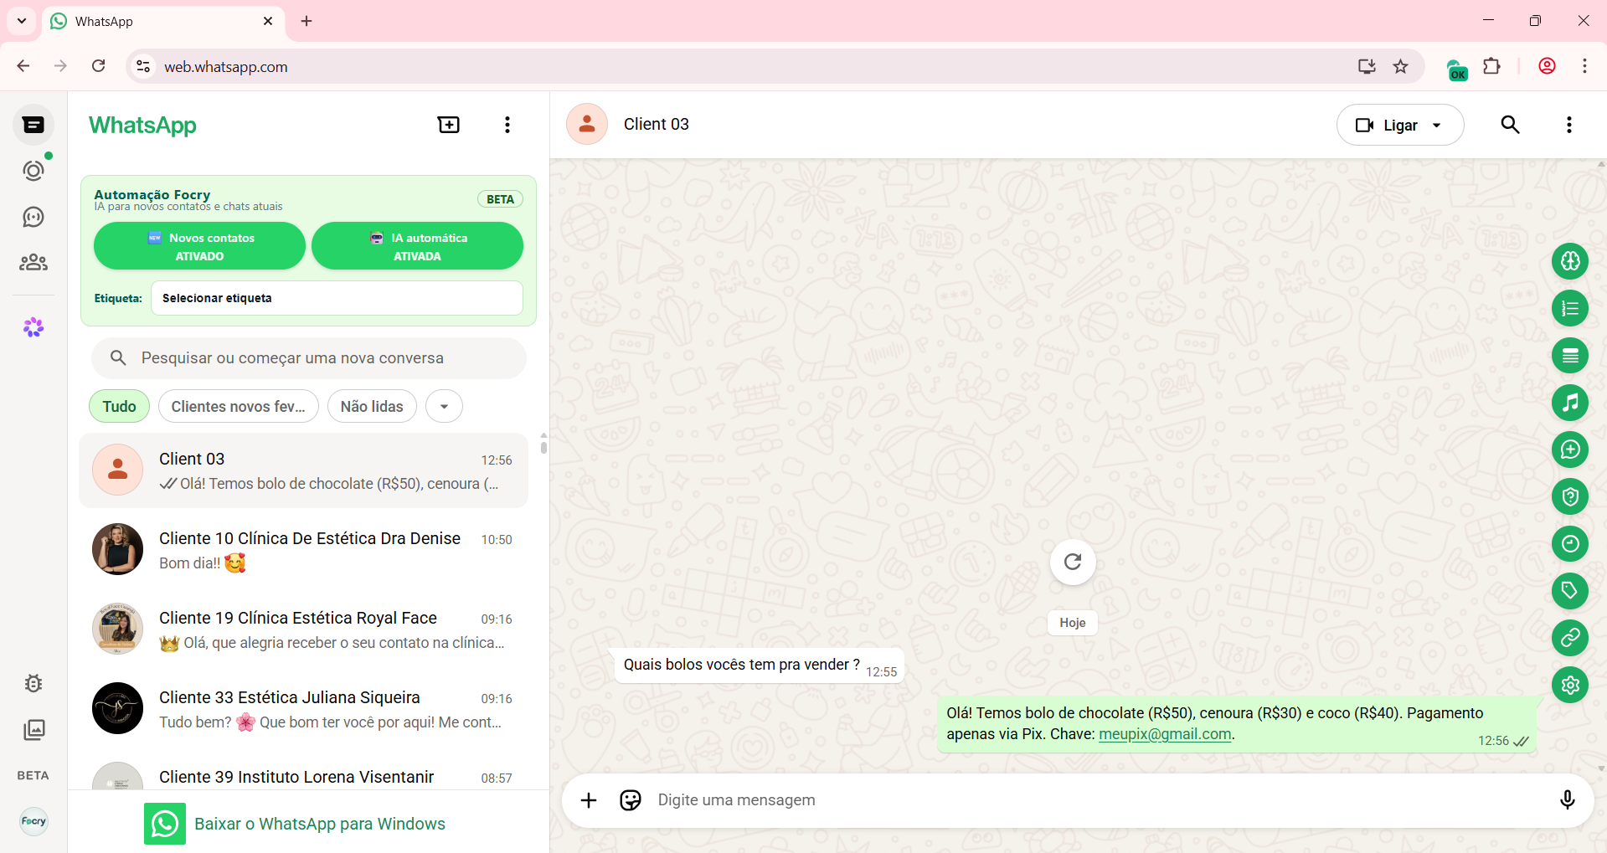This screenshot has height=853, width=1607.
Task: Open the Selecionar etiqueta dropdown
Action: (337, 298)
